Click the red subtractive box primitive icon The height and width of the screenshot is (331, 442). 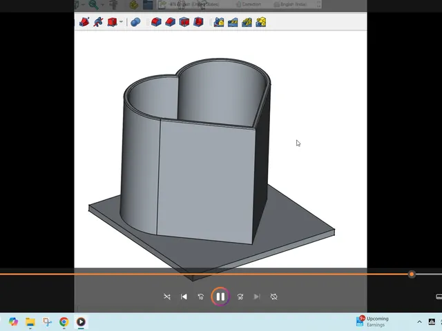pos(112,22)
